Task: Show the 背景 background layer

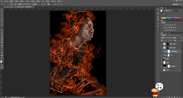Action: [161, 70]
